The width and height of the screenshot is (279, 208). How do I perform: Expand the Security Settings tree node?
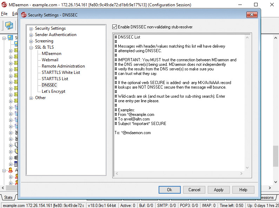(31, 29)
